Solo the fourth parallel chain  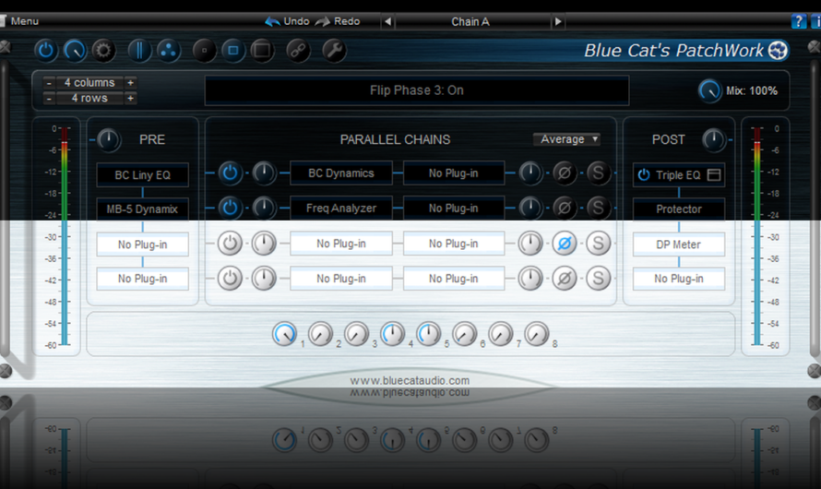(x=599, y=279)
